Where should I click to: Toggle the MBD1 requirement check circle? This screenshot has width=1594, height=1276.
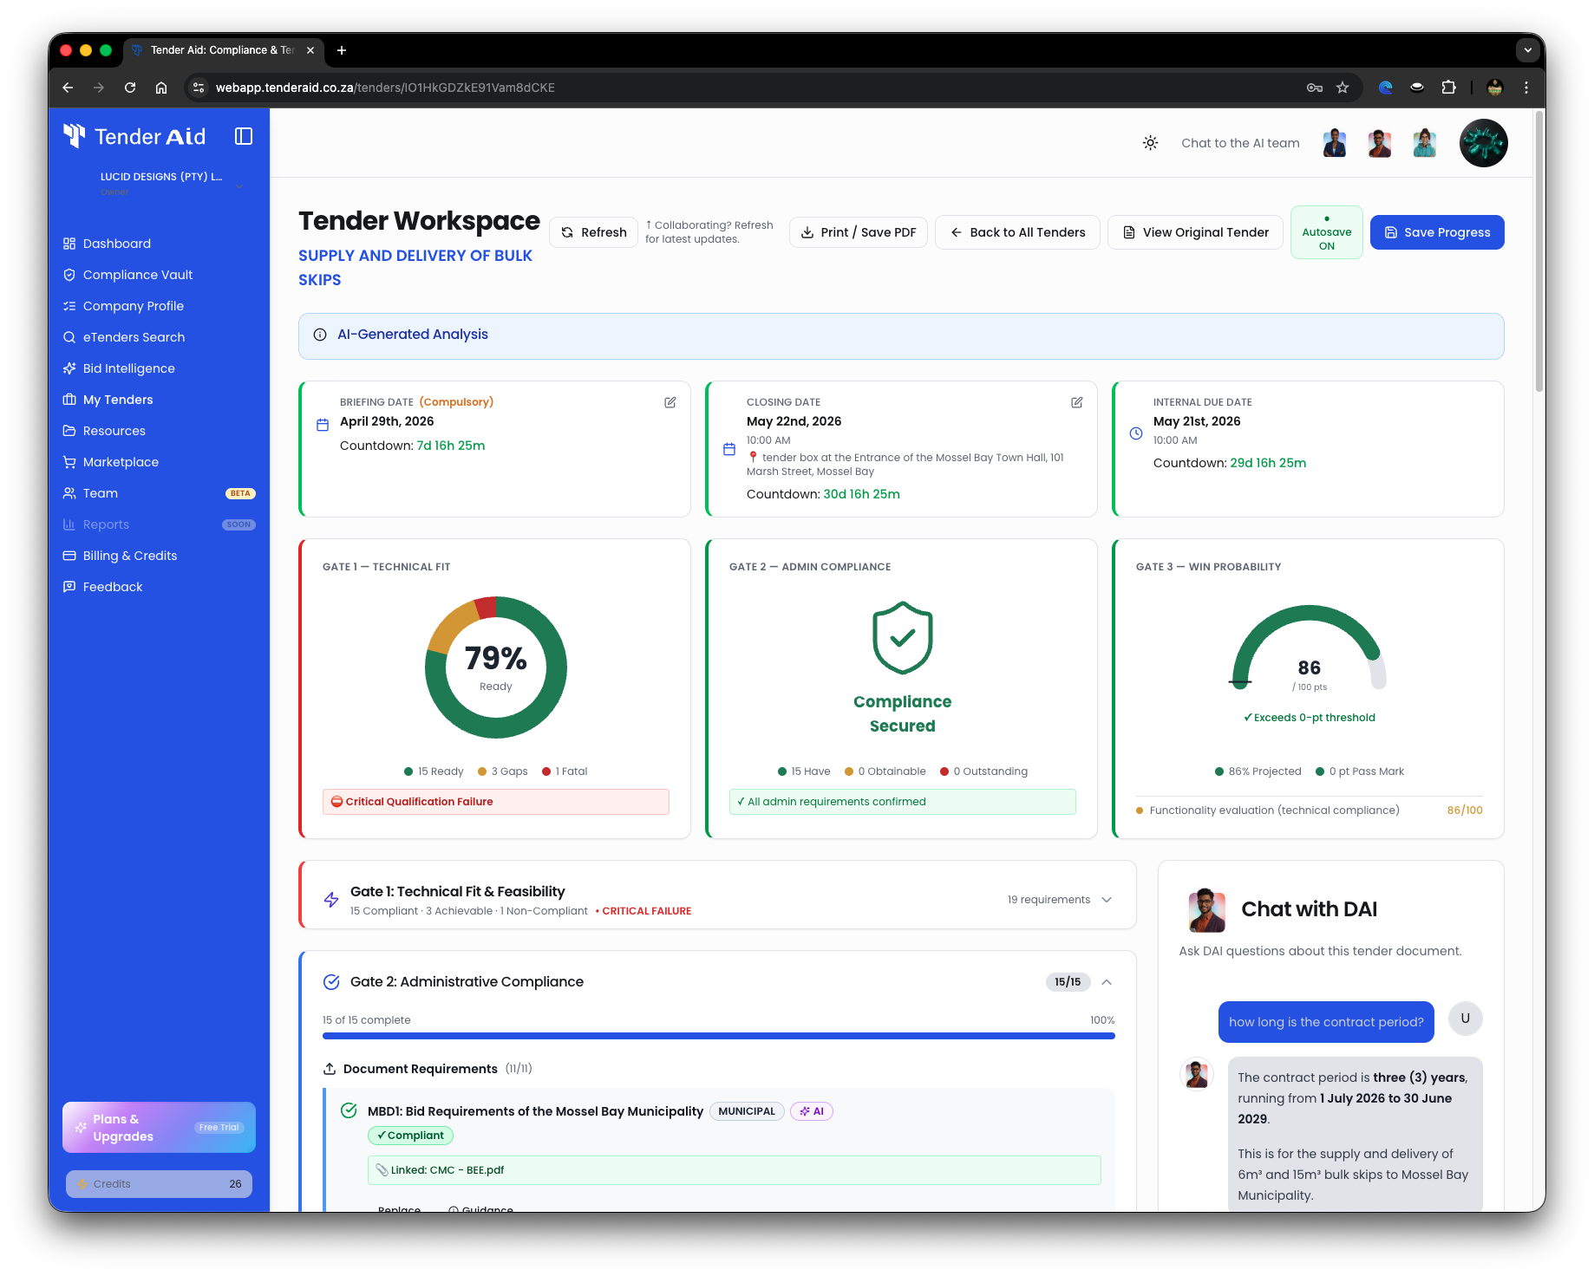point(349,1110)
